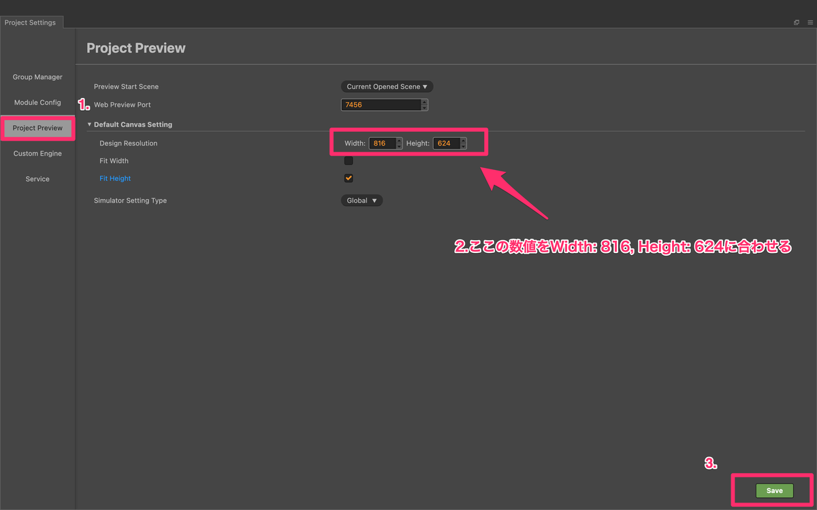This screenshot has height=510, width=817.
Task: Pop out the Project Settings panel
Action: point(796,22)
